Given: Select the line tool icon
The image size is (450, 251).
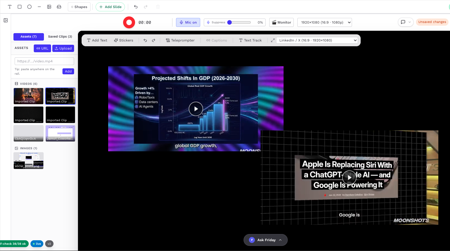Looking at the screenshot, I should coord(39,7).
